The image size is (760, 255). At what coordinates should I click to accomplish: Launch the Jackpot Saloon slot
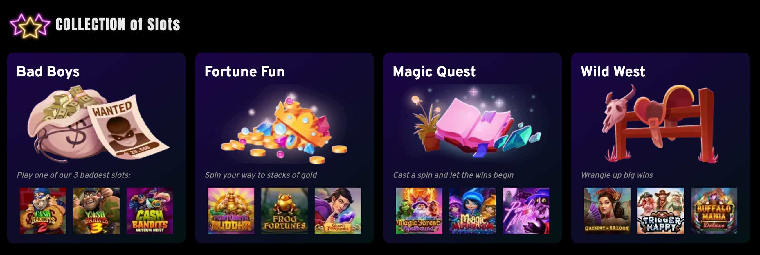click(607, 211)
